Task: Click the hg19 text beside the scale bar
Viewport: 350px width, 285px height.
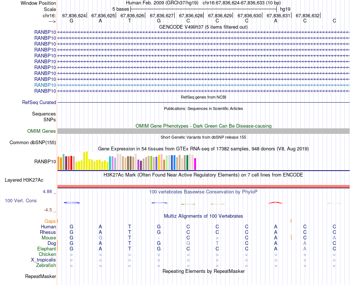Action: click(x=285, y=9)
